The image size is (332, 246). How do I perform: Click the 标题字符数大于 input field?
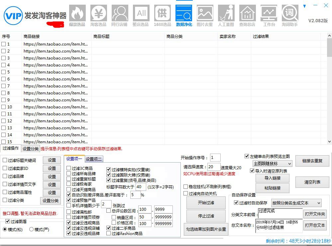(x=141, y=187)
